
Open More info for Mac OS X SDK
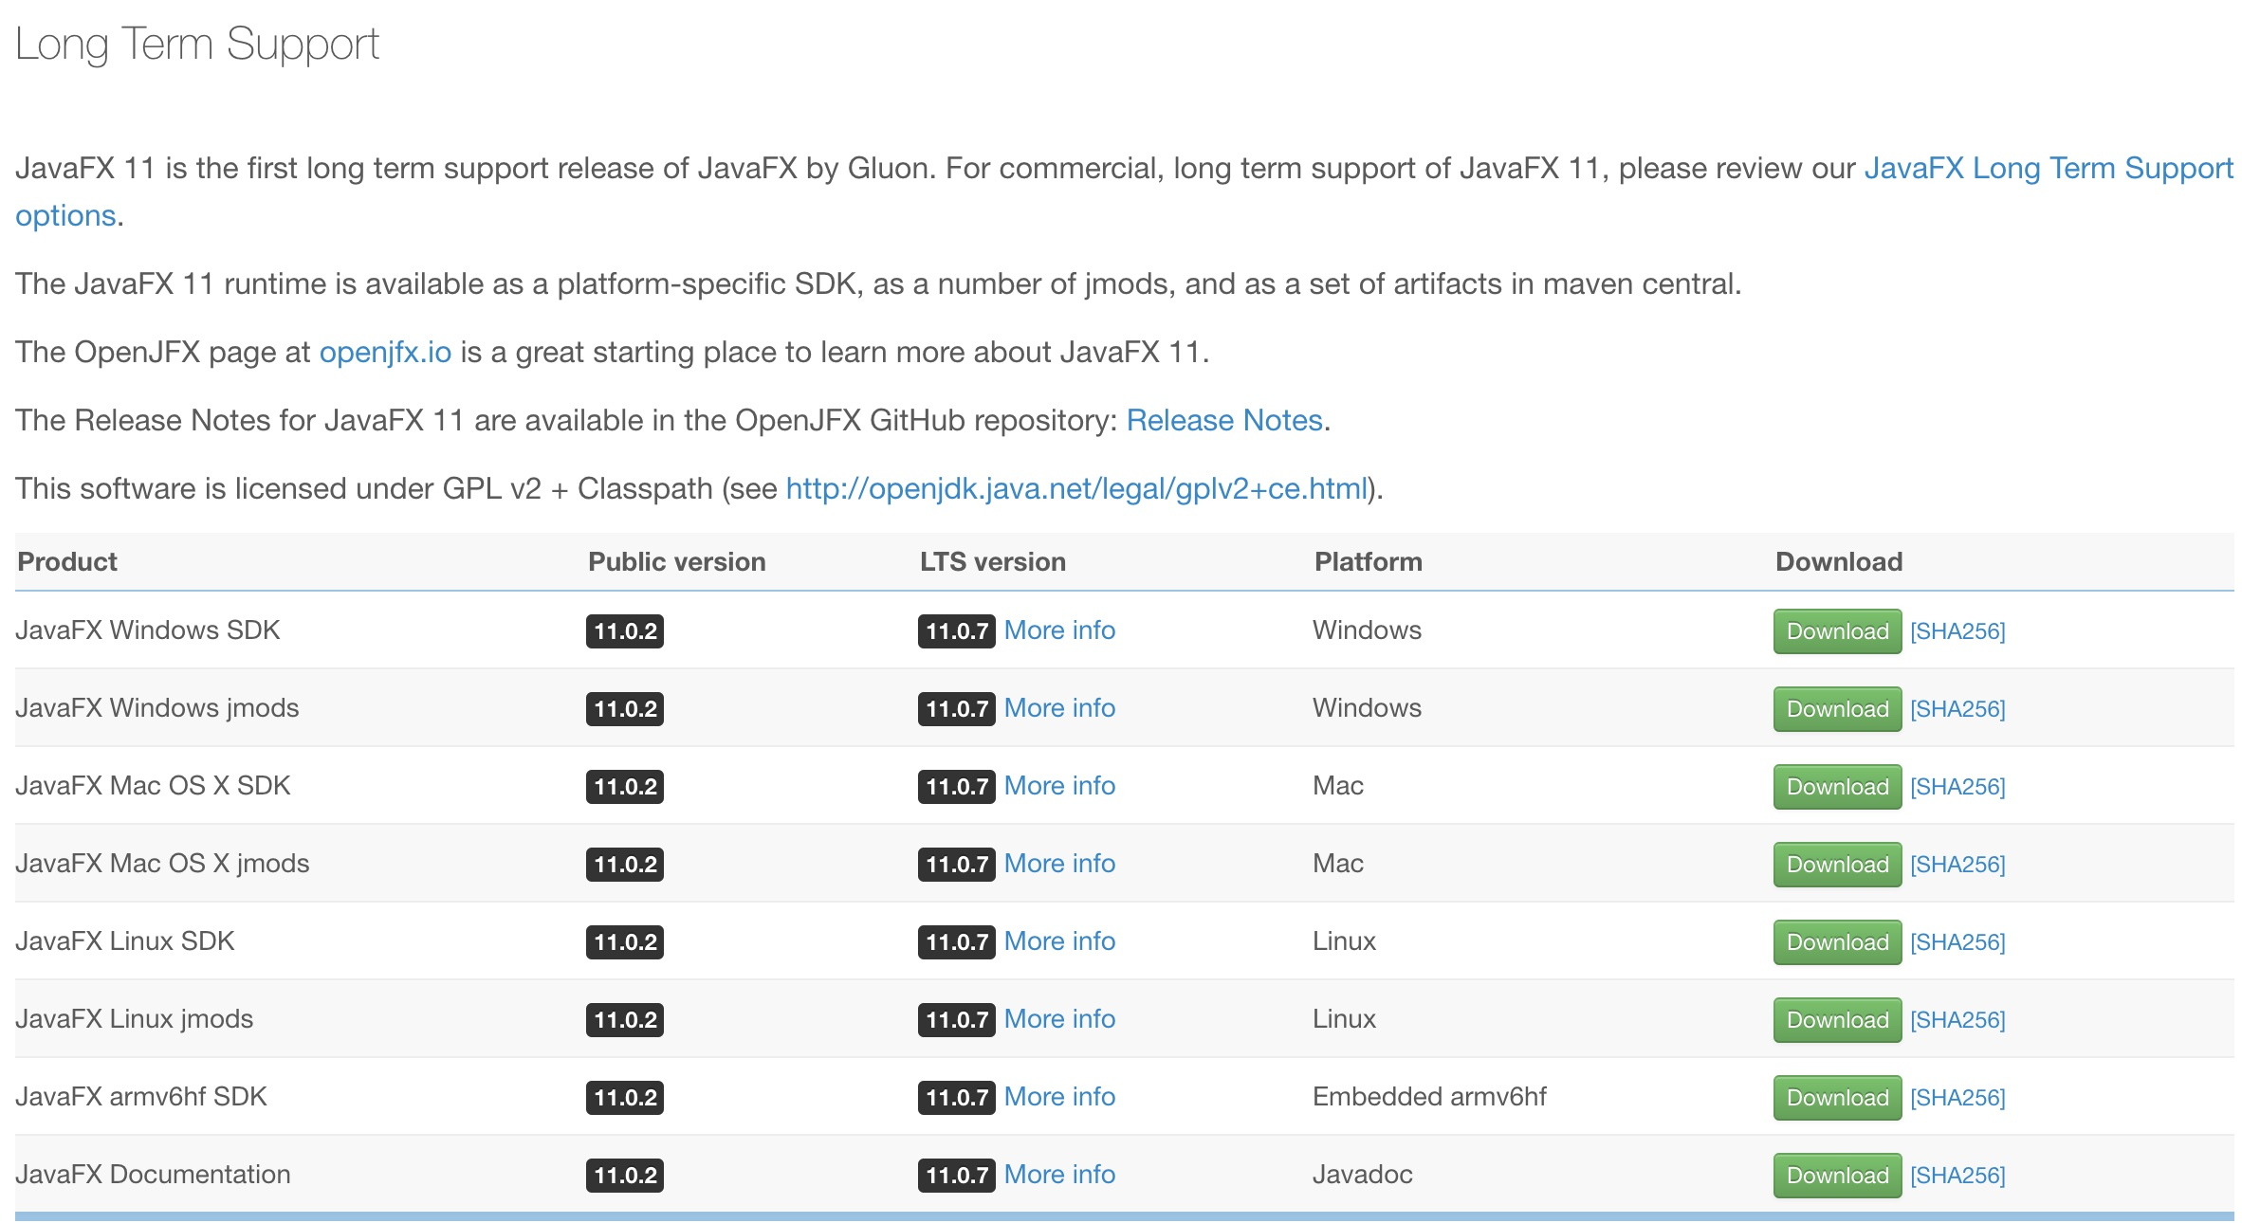pyautogui.click(x=1058, y=786)
